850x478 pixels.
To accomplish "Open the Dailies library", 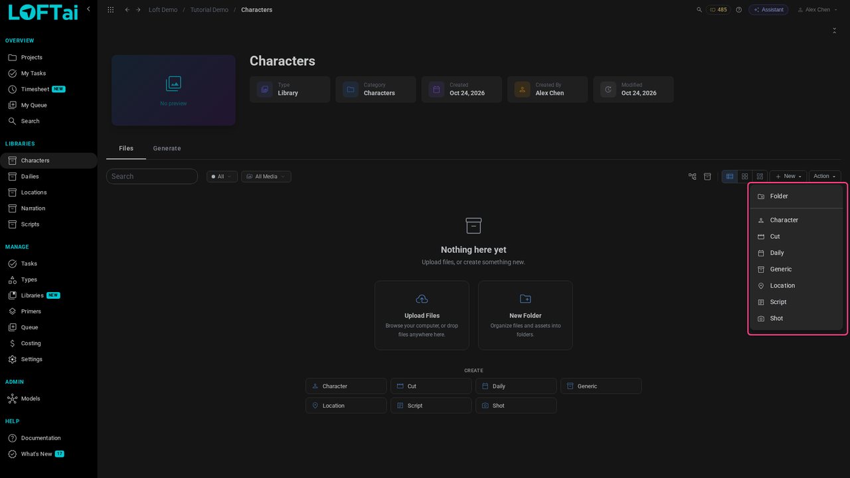I will (48, 177).
